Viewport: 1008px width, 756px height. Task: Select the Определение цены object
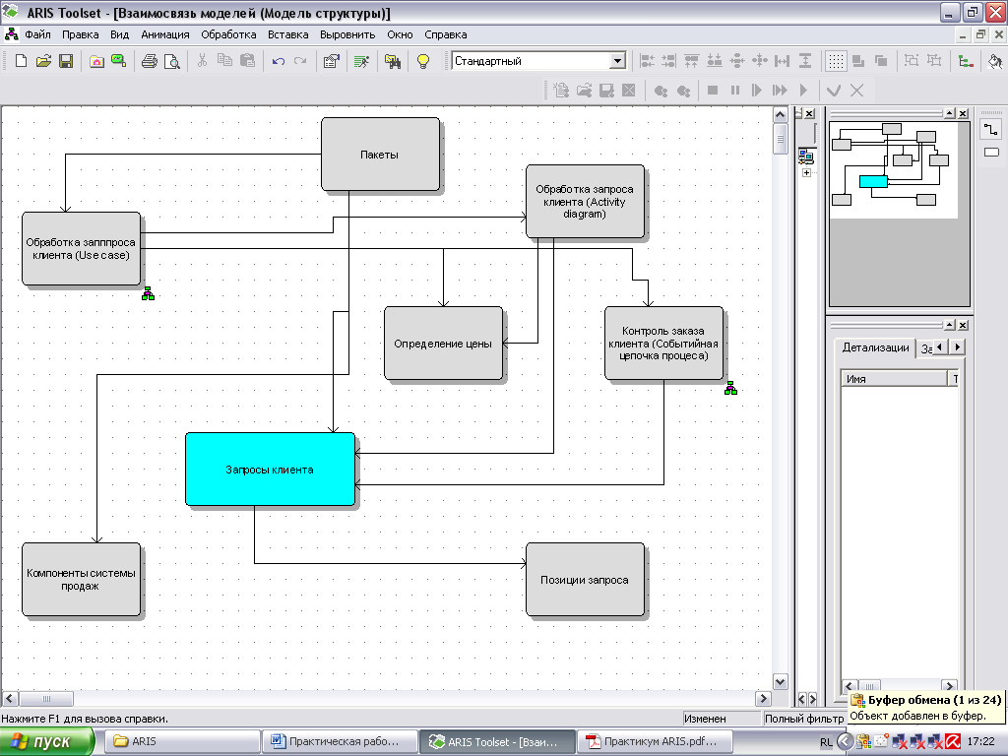pyautogui.click(x=444, y=344)
